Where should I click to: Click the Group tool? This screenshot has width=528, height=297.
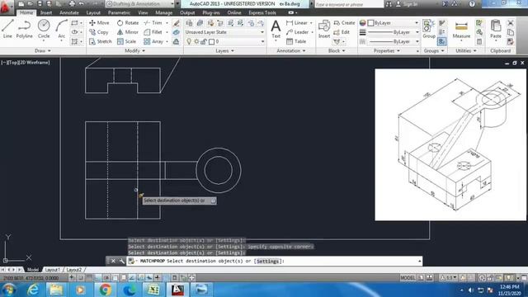(x=429, y=29)
